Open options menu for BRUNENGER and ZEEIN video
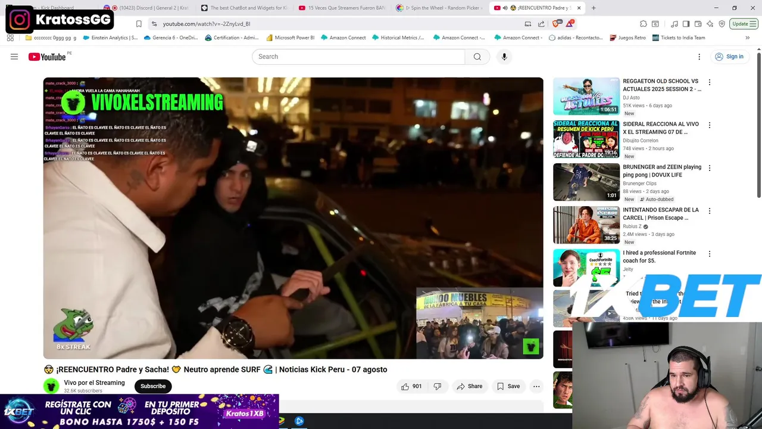Viewport: 762px width, 429px height. tap(709, 168)
